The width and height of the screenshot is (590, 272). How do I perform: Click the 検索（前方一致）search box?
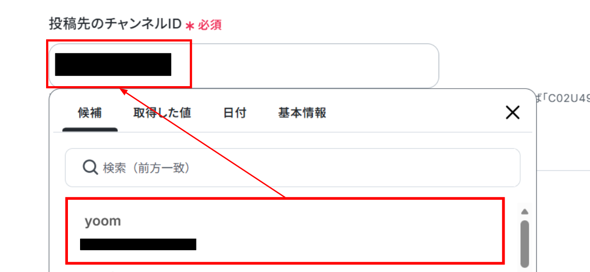293,168
